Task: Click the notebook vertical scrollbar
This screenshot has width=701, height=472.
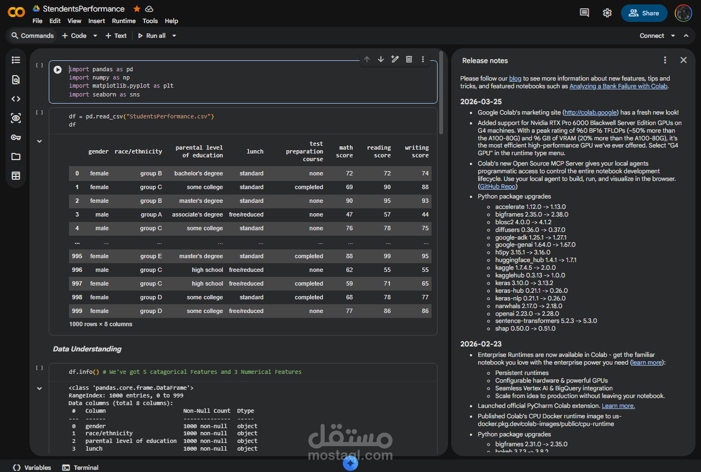Action: click(441, 93)
